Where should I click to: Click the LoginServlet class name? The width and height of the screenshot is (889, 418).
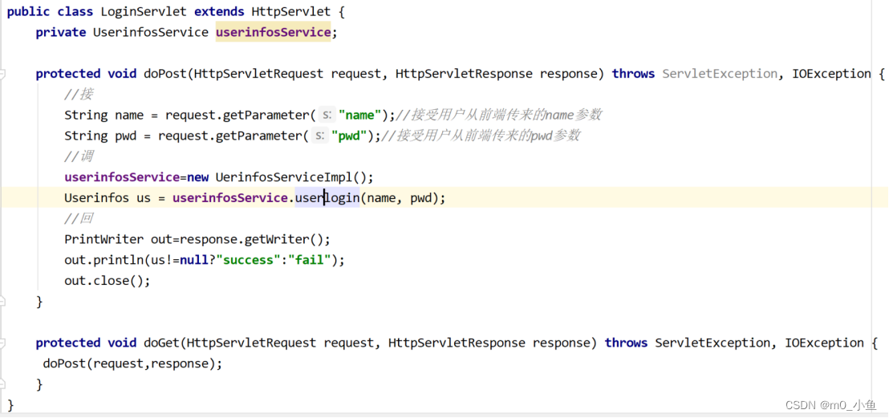[x=144, y=11]
